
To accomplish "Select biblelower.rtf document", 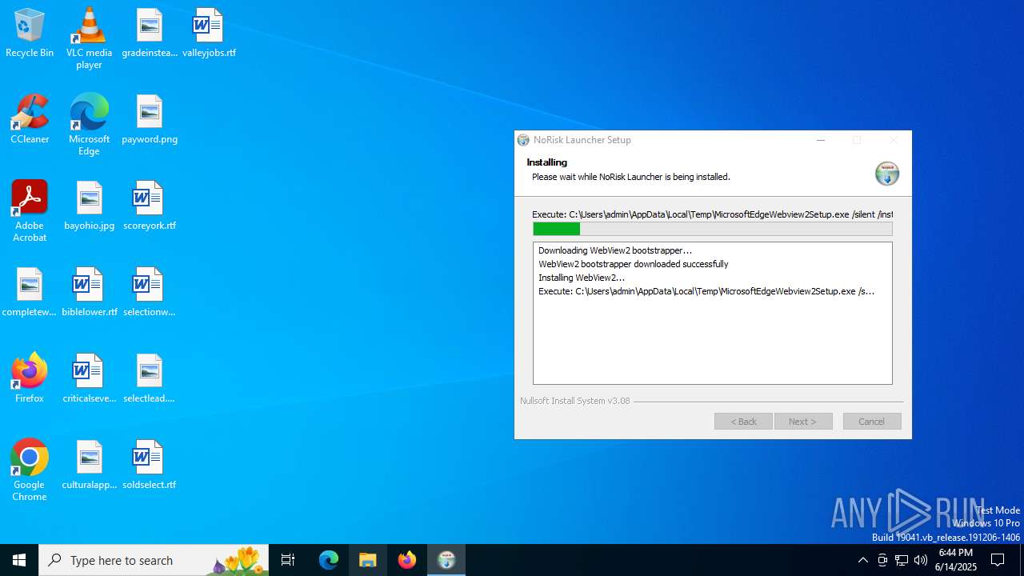I will (x=89, y=293).
